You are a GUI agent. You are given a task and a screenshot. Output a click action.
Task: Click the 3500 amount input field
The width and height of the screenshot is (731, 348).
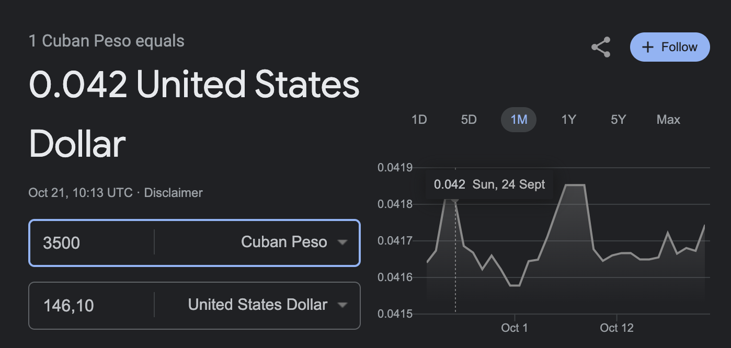pyautogui.click(x=92, y=243)
